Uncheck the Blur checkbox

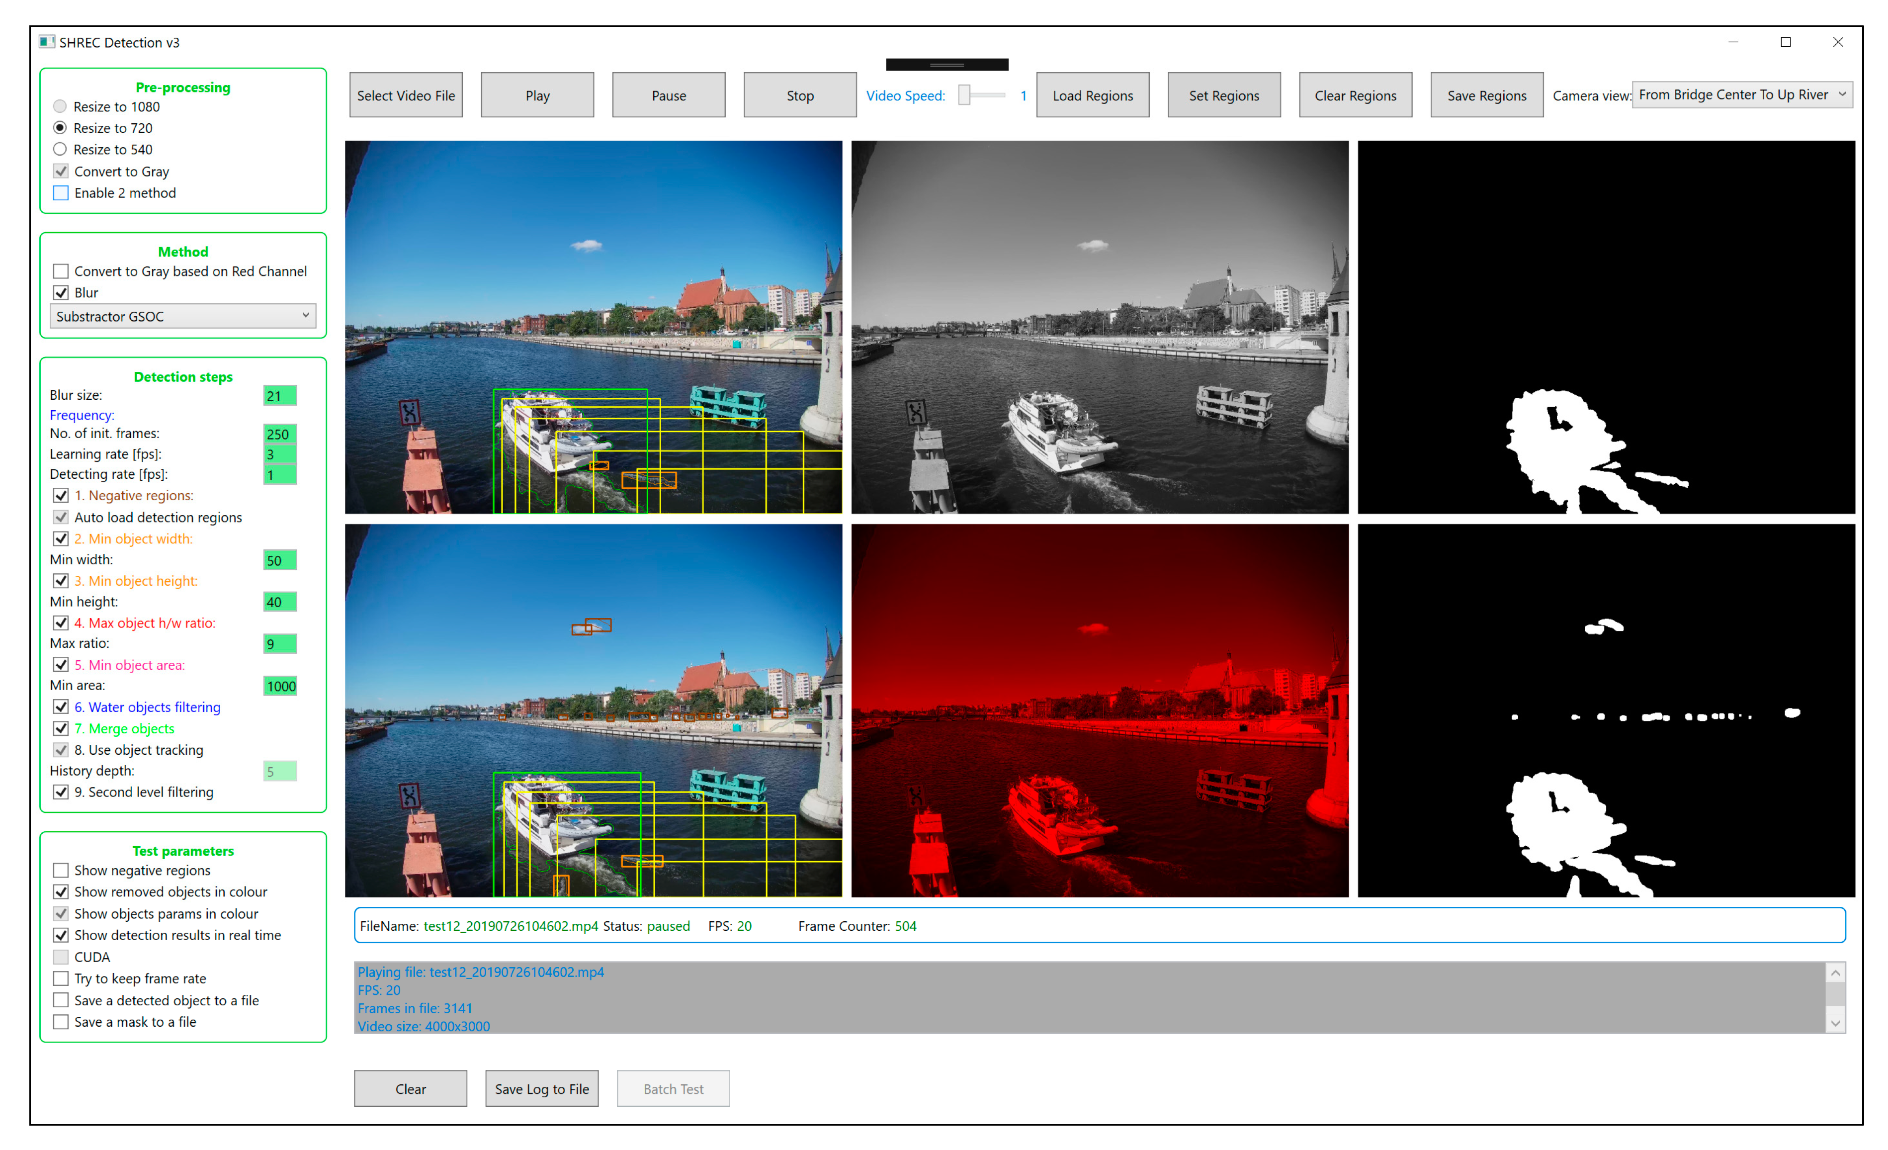[x=61, y=293]
